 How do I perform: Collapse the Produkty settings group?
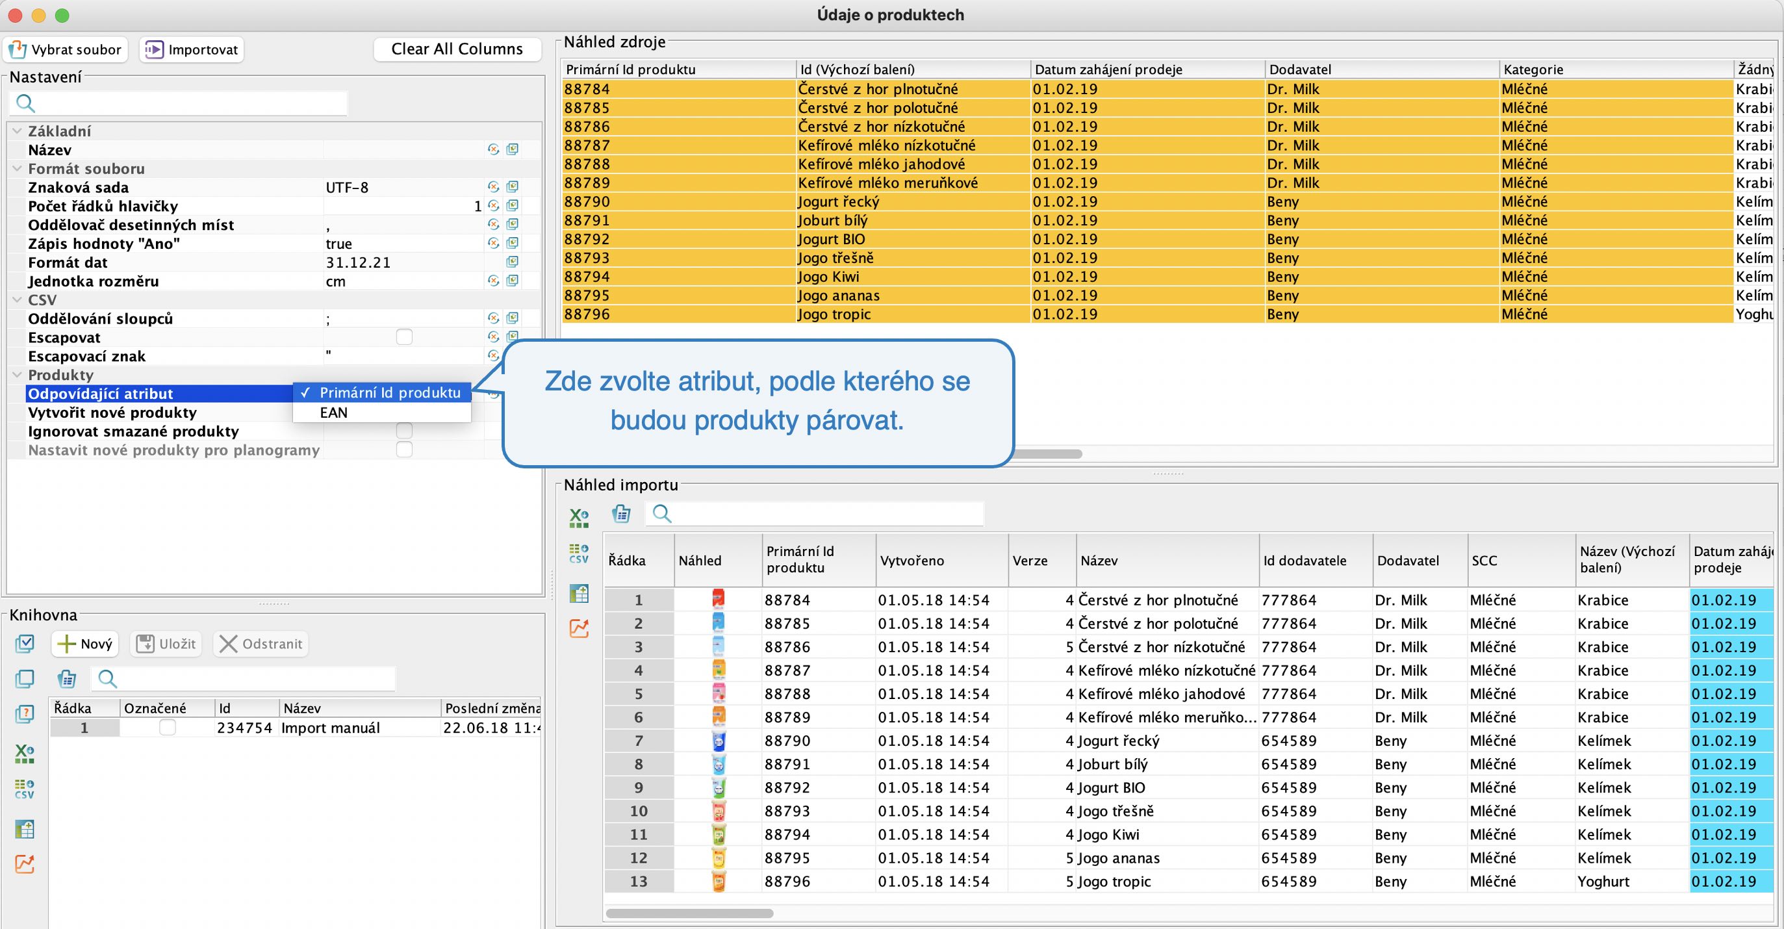click(18, 375)
